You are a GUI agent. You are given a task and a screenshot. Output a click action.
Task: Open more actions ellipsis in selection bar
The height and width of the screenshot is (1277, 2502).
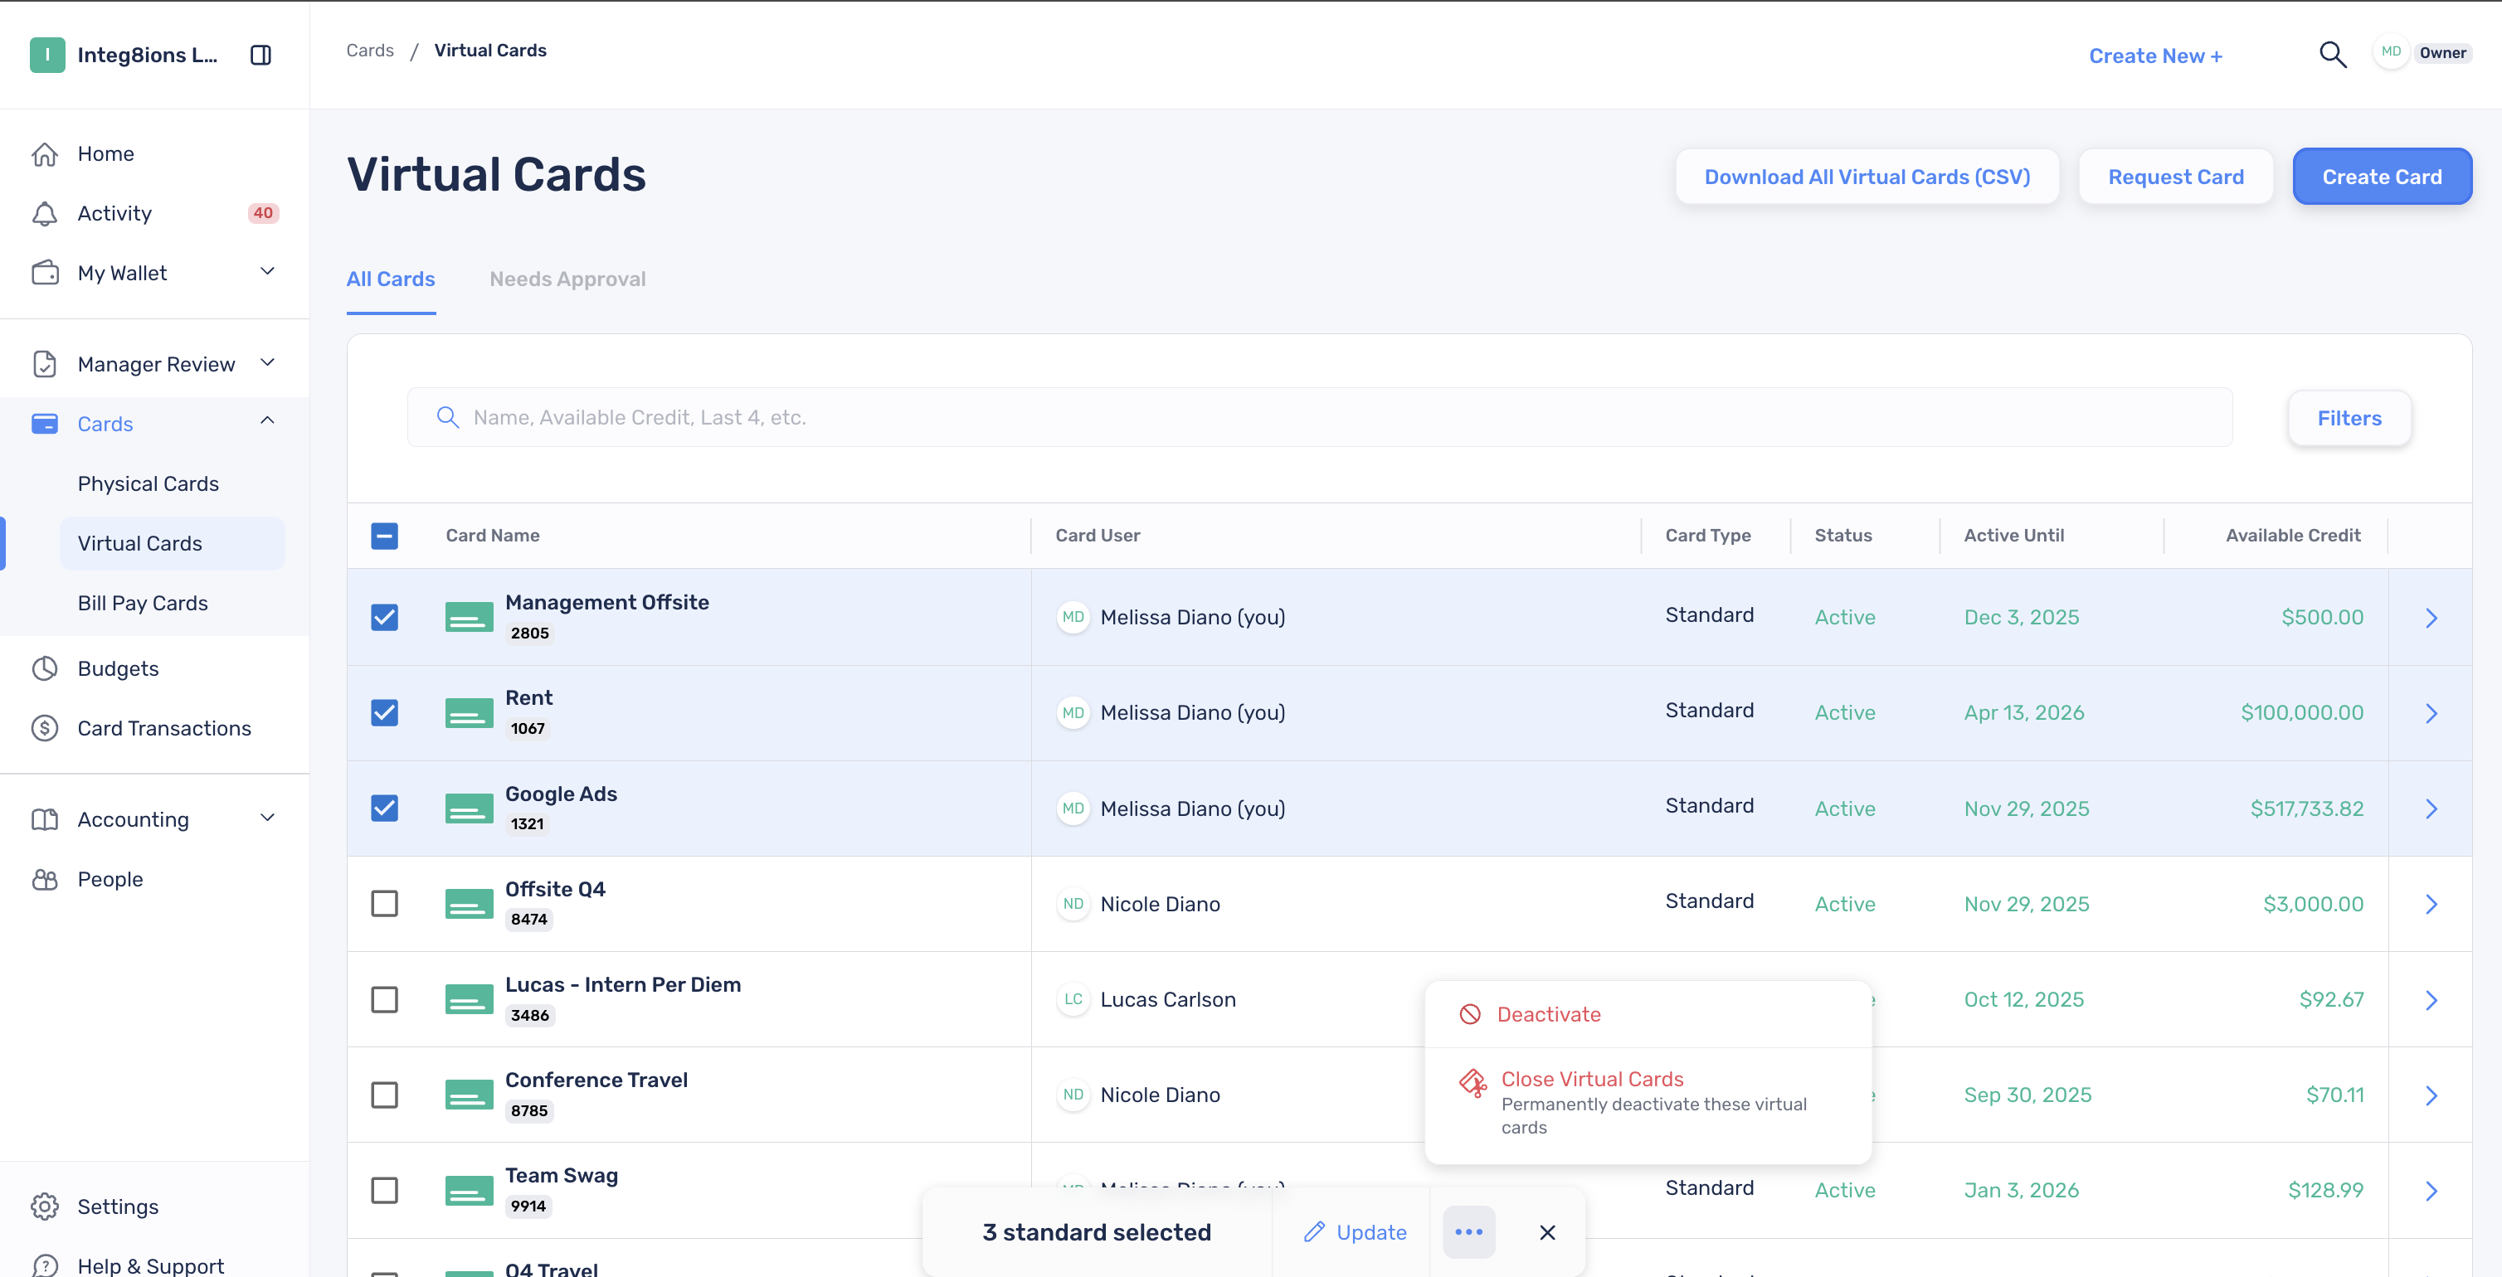point(1468,1232)
